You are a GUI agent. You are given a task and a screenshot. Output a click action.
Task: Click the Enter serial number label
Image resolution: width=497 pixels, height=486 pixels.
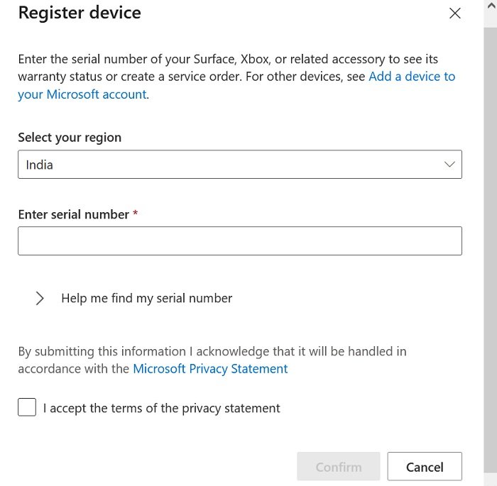tap(73, 214)
